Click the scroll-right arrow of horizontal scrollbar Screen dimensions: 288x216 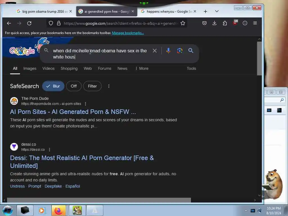255,200
